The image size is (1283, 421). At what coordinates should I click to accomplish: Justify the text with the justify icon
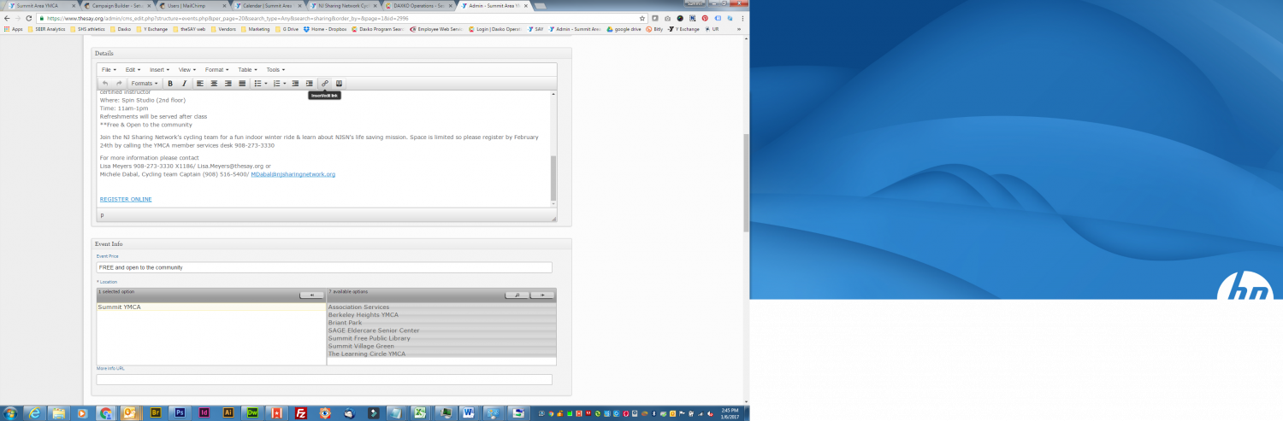[242, 84]
